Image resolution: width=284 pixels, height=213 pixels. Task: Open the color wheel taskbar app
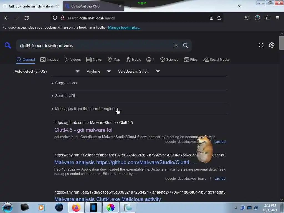pos(110,207)
